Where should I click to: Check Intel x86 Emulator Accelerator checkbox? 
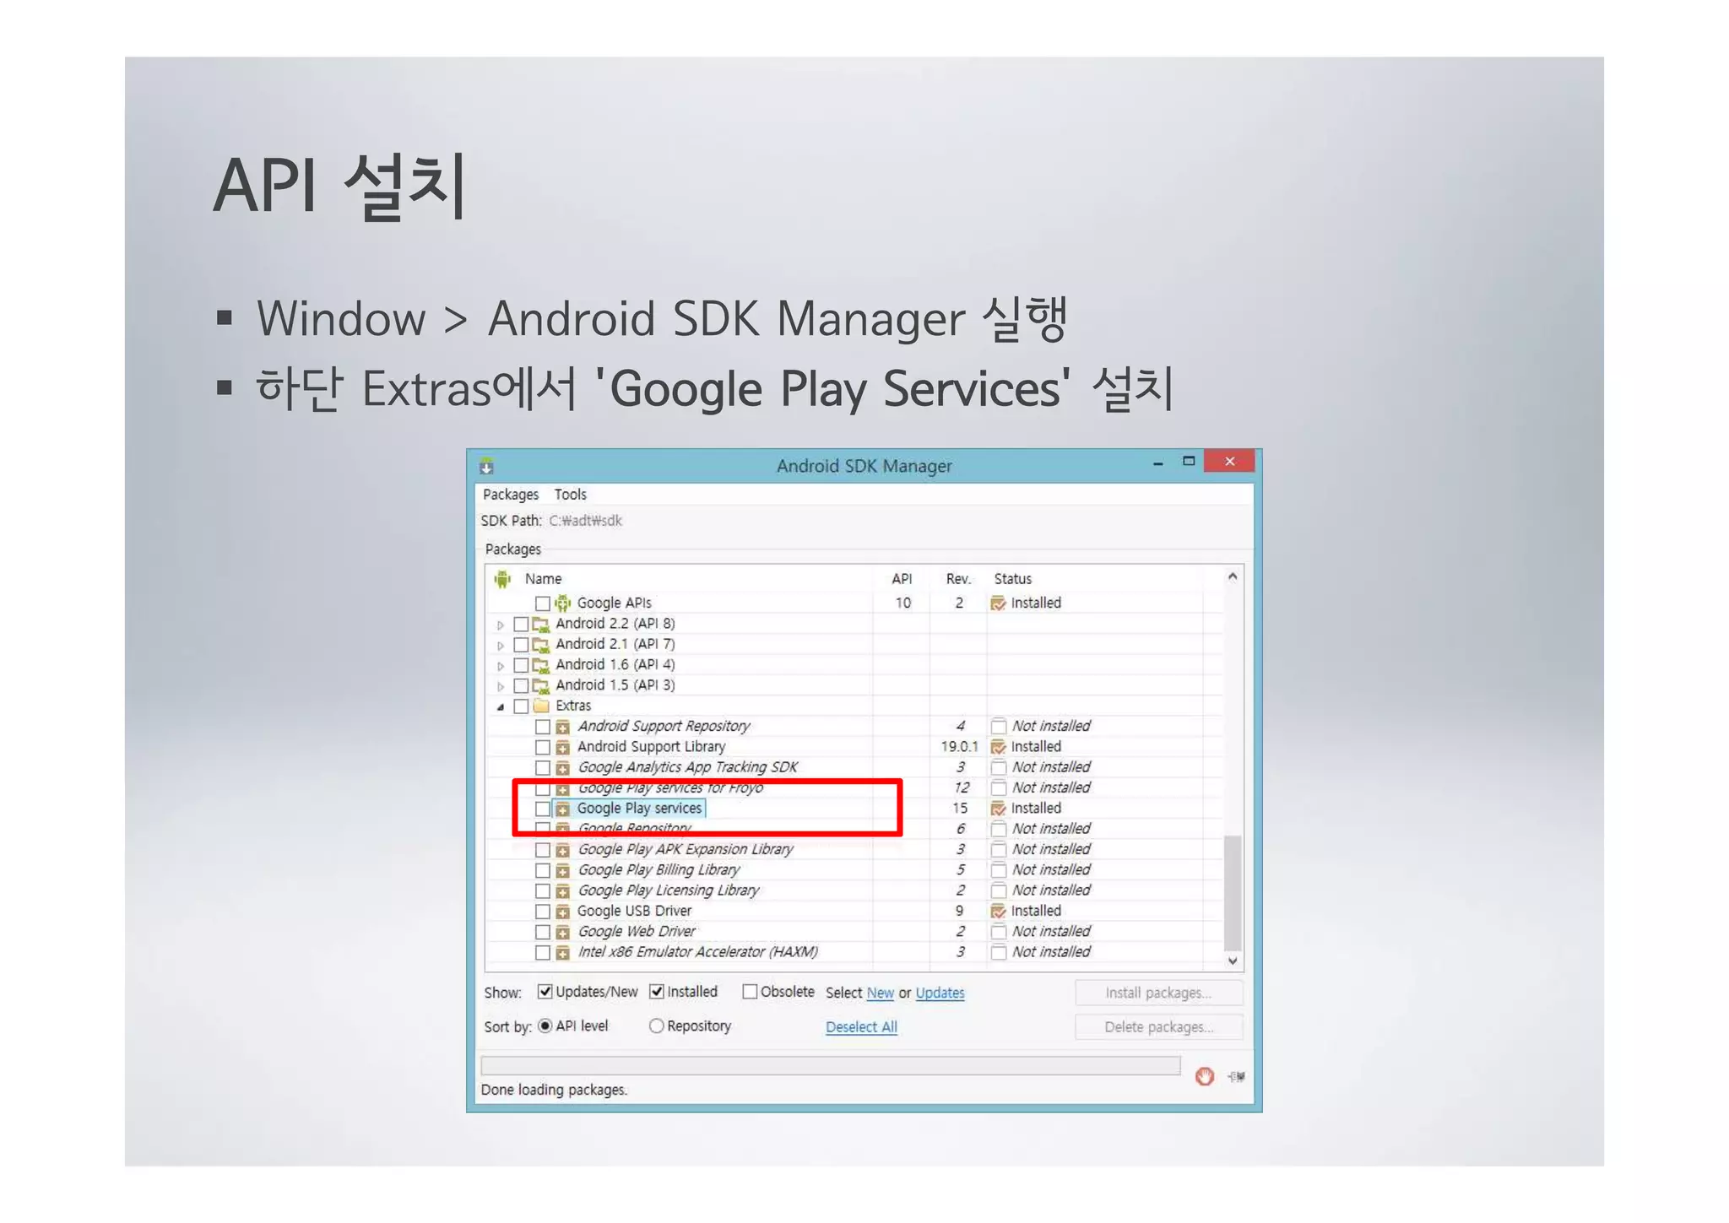543,953
